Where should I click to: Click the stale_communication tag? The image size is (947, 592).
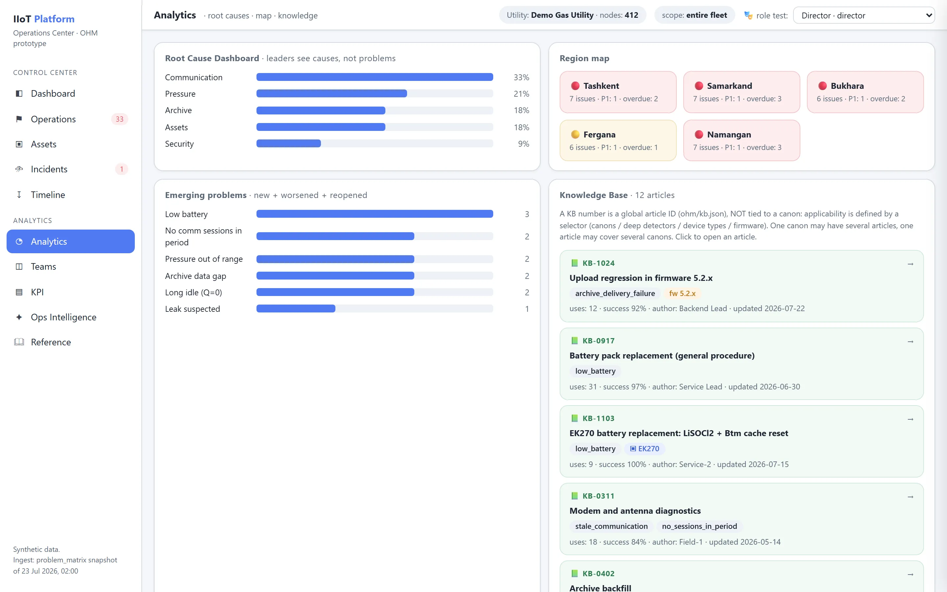pyautogui.click(x=611, y=526)
